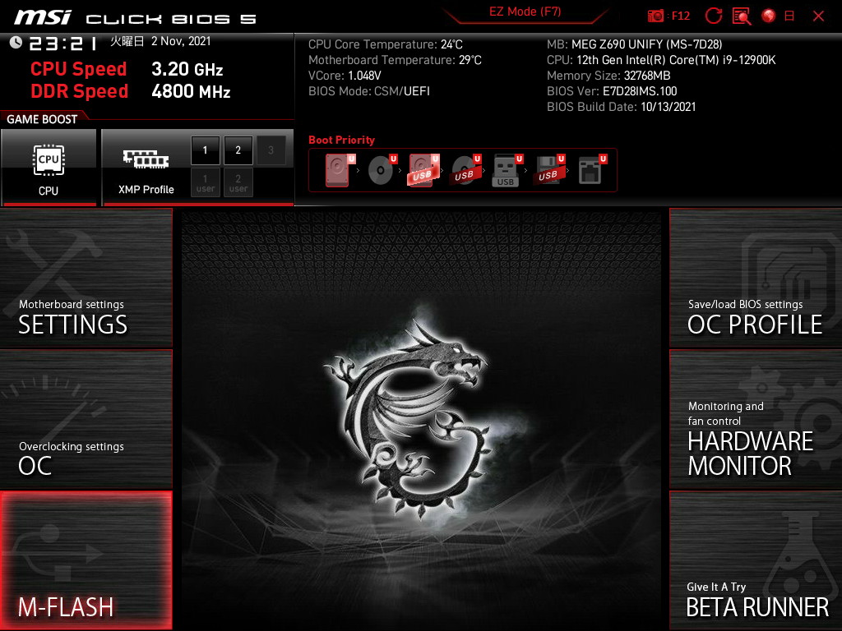Click the BIOS Mode CSM/UEFI line
Viewport: 842px width, 631px height.
369,91
